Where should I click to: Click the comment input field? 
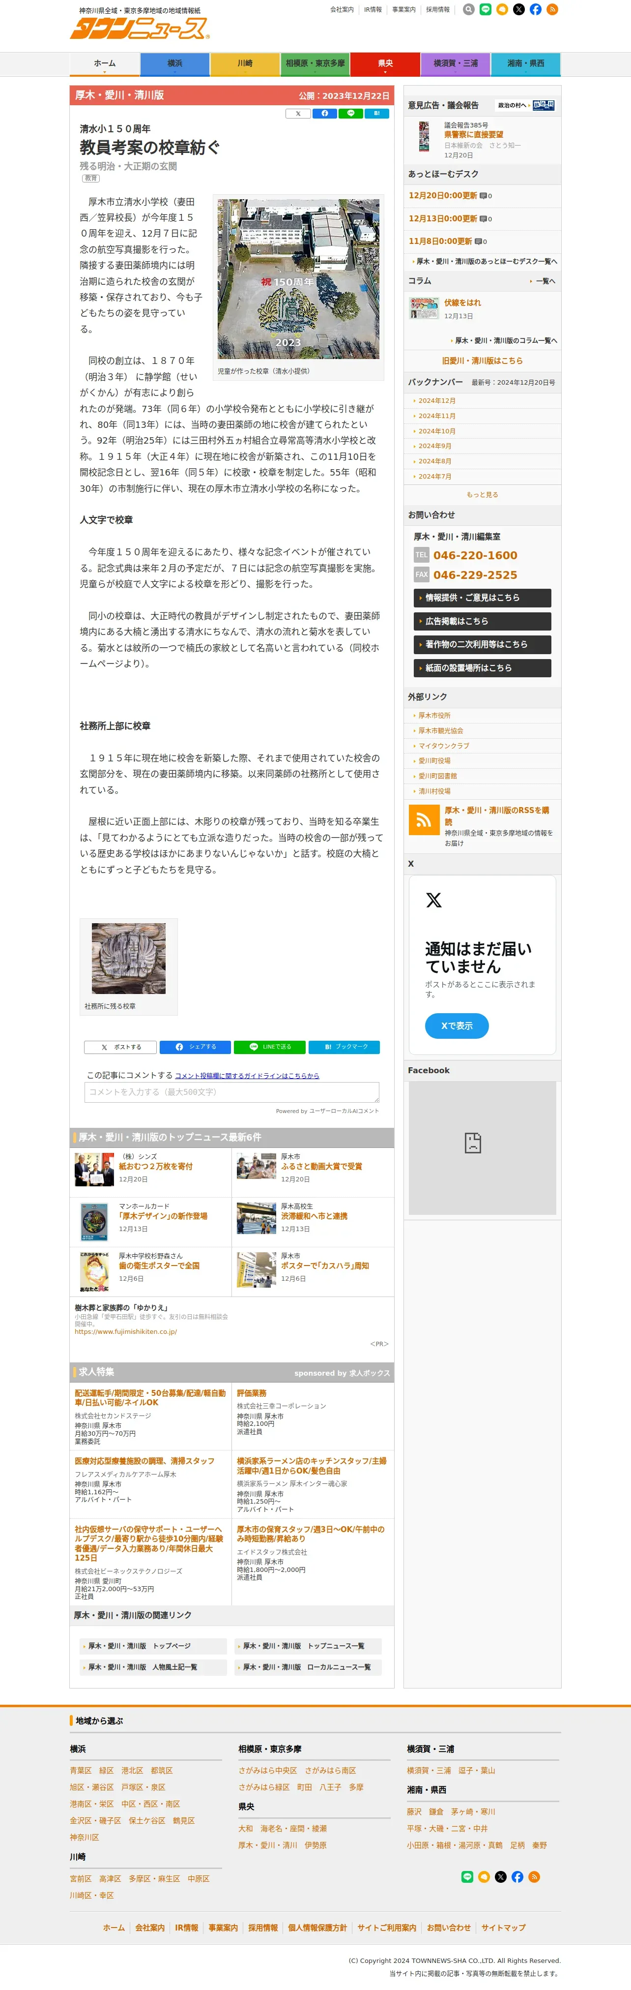231,1092
